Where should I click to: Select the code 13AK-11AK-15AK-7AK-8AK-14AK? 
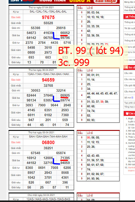coord(48,74)
